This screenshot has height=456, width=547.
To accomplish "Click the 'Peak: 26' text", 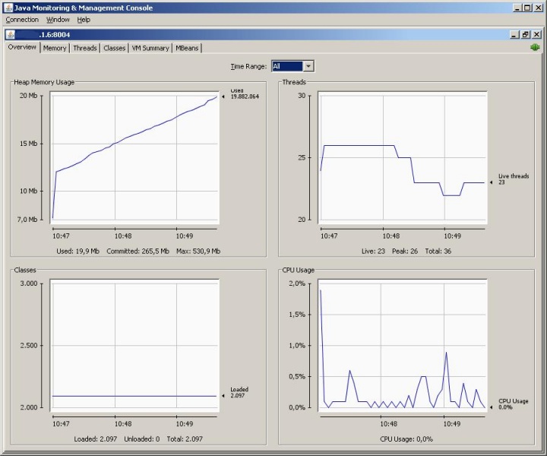I will [405, 252].
